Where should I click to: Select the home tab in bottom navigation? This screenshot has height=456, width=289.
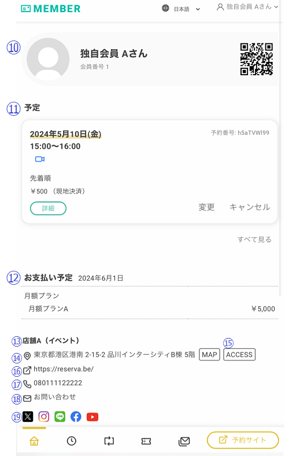coord(34,441)
